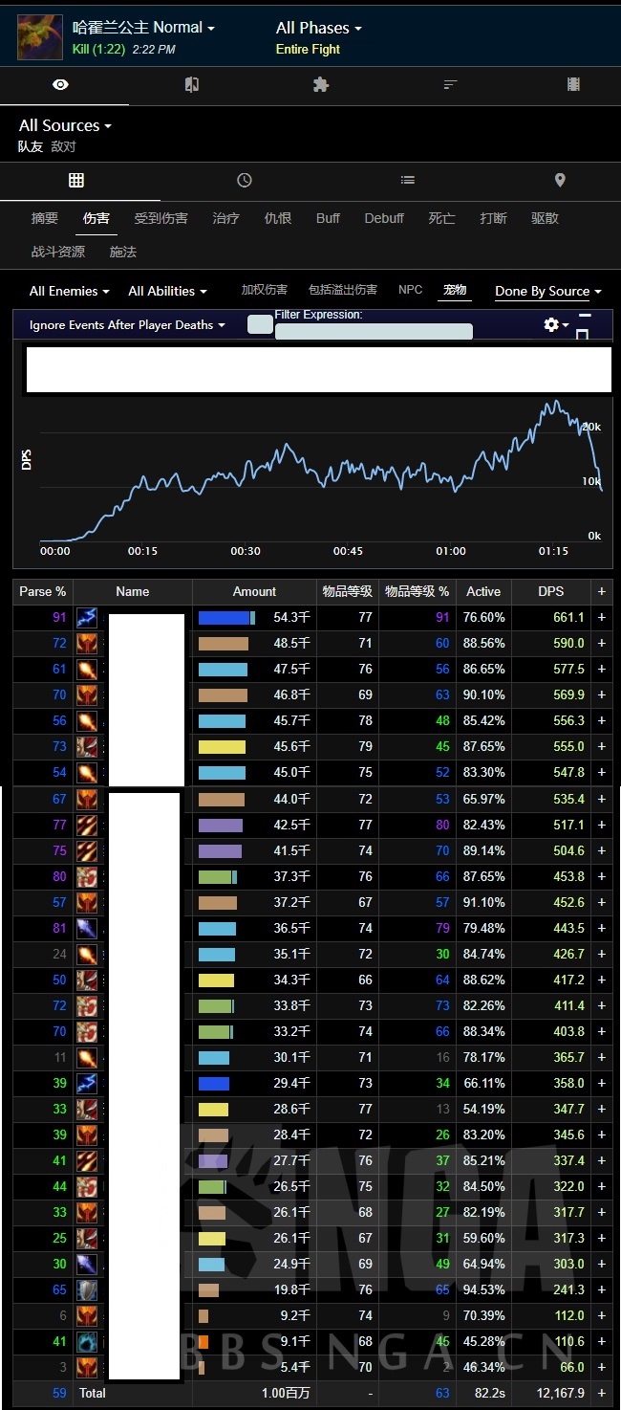This screenshot has height=1410, width=621.
Task: Click the blue damage bar showing 54.3千
Action: [x=225, y=618]
